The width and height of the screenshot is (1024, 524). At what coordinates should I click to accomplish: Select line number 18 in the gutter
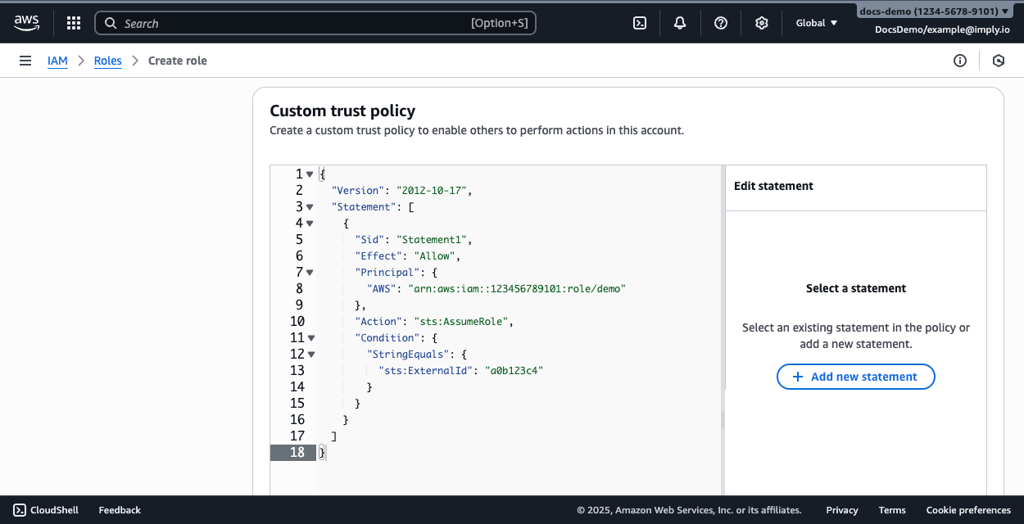(x=293, y=453)
